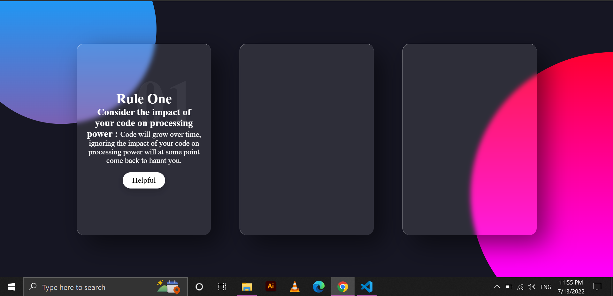Open the Wi-Fi network panel
Image resolution: width=613 pixels, height=296 pixels.
coord(520,287)
